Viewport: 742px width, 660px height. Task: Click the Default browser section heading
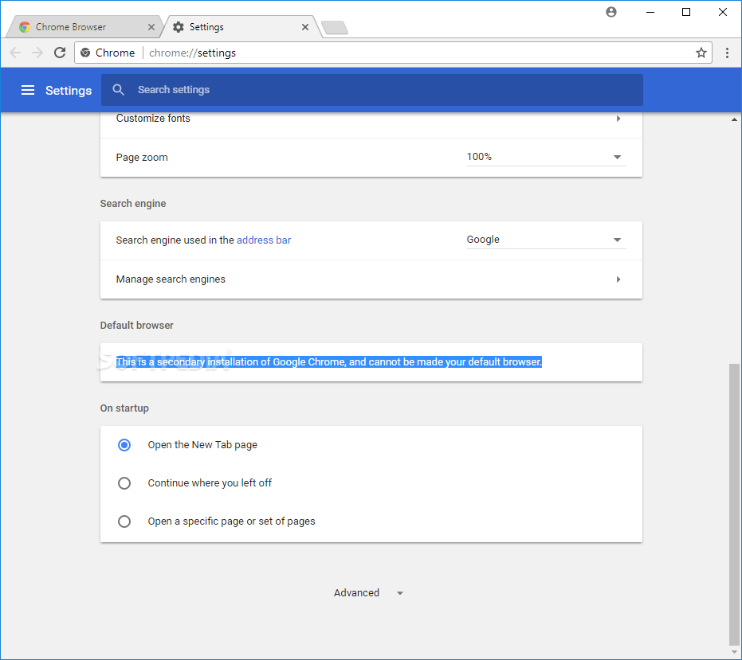click(x=137, y=326)
